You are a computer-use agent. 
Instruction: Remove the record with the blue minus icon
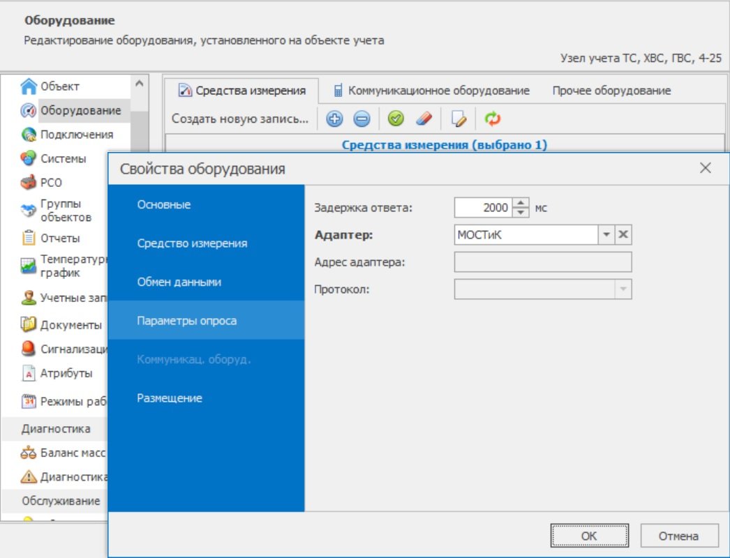click(x=362, y=119)
